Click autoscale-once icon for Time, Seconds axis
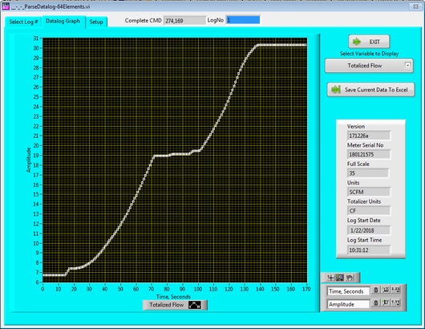This screenshot has height=329, width=425. (386, 290)
